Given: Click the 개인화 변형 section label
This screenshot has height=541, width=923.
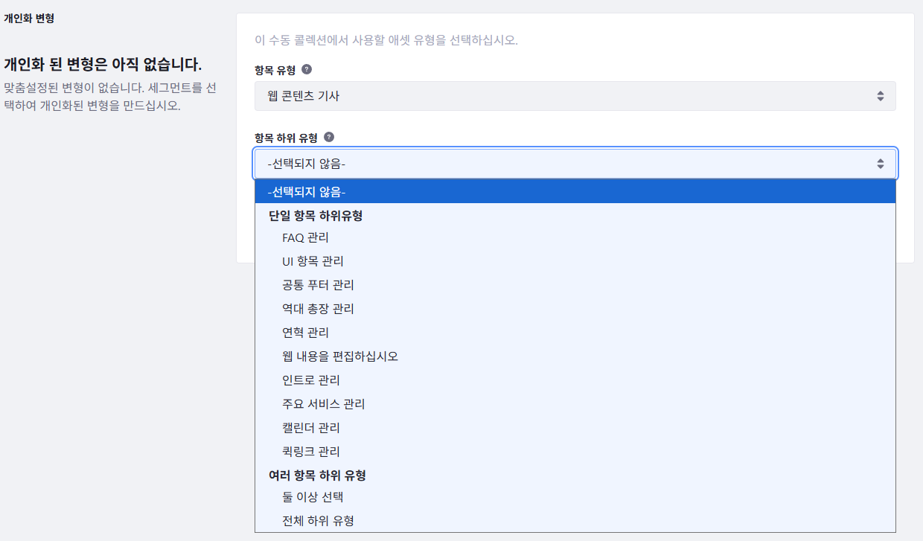Looking at the screenshot, I should 29,19.
